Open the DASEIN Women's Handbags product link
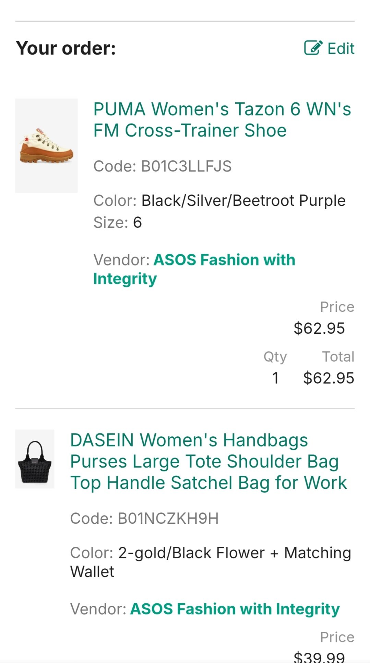The width and height of the screenshot is (370, 663). tap(208, 461)
